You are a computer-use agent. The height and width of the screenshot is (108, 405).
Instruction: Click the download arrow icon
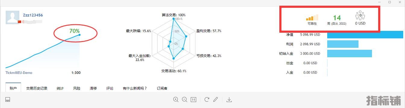tap(229, 99)
